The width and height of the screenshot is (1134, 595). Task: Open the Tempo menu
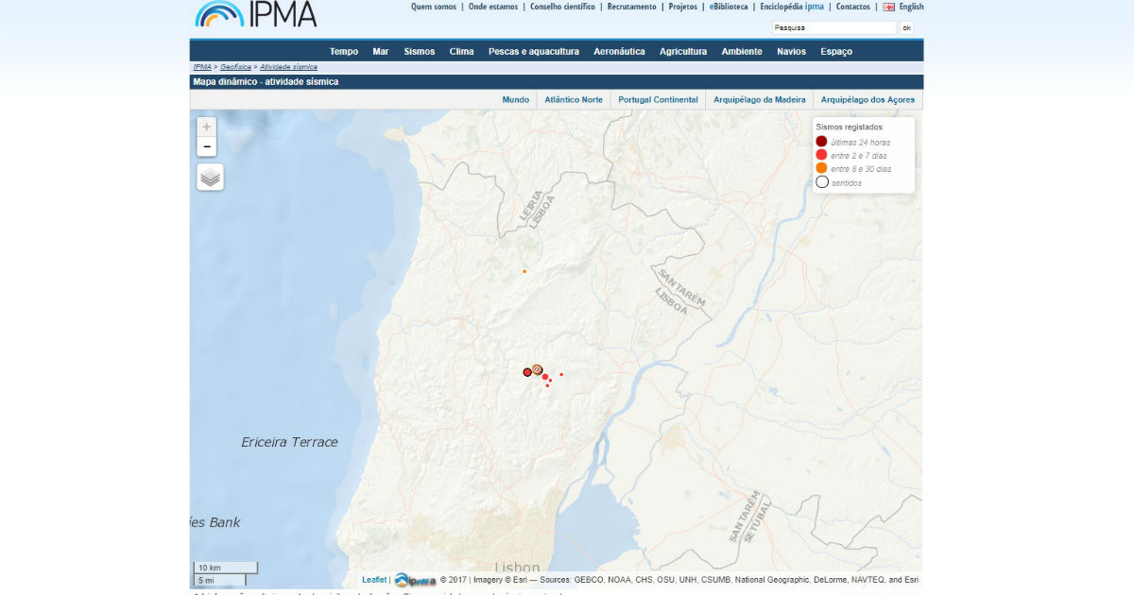point(344,52)
